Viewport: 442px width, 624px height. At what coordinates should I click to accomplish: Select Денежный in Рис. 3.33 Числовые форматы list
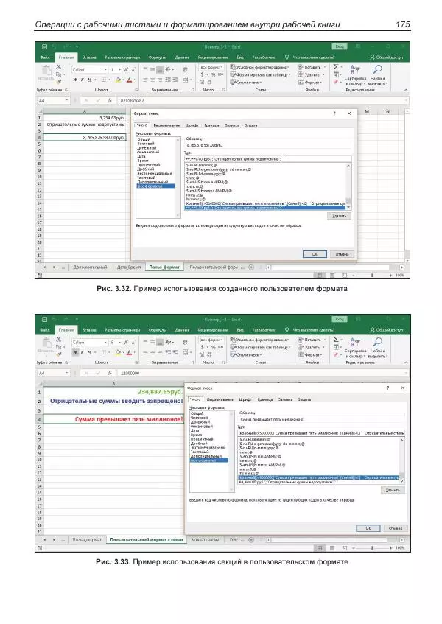click(x=200, y=422)
